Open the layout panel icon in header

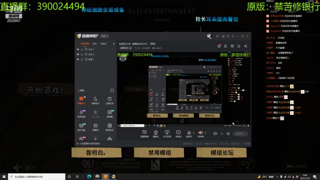[x=232, y=46]
